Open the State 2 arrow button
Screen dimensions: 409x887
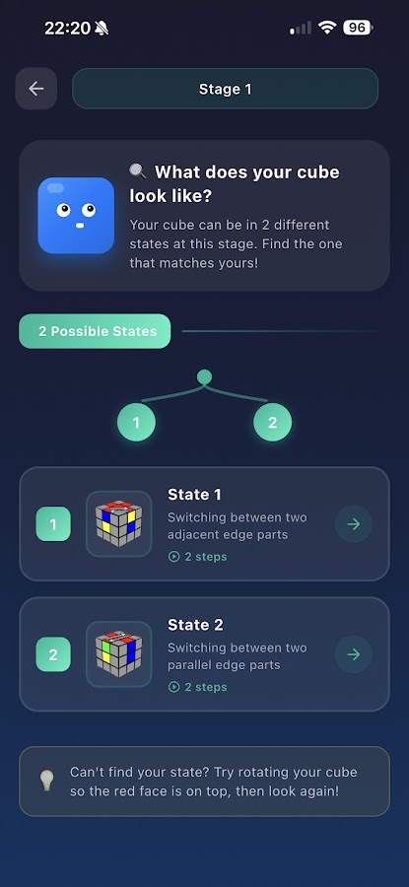coord(354,654)
